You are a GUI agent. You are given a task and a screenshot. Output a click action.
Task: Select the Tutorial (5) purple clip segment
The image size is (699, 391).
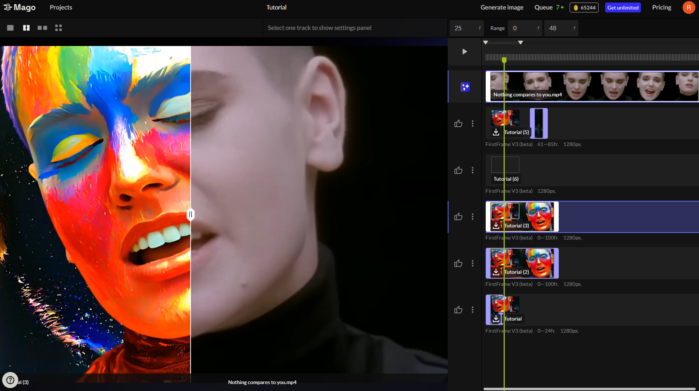(x=539, y=123)
